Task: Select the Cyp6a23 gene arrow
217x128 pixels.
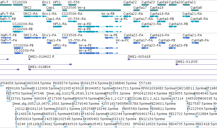Action: (146, 5)
